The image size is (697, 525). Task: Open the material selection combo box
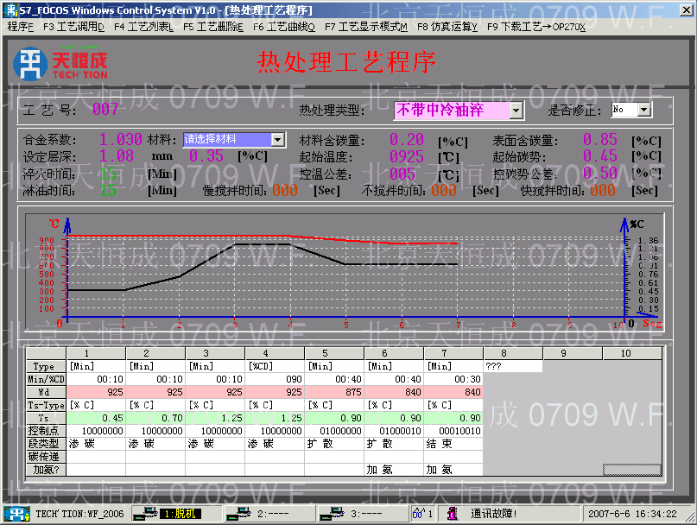[x=276, y=139]
